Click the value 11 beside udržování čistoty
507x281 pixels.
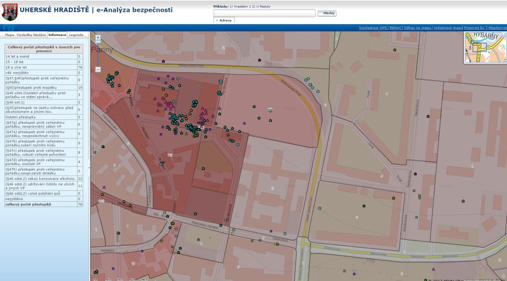pos(80,186)
